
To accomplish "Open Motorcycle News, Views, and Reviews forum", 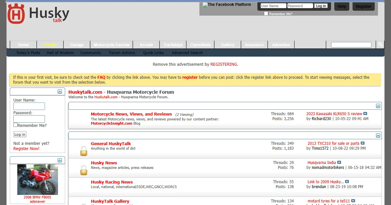I will [x=131, y=114].
